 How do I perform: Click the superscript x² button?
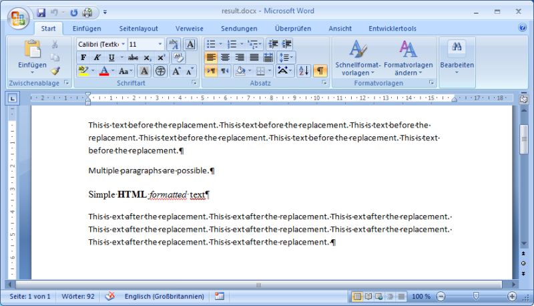pos(161,57)
